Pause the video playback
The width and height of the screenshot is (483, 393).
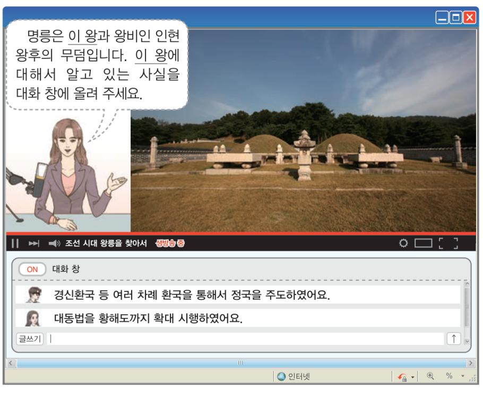[x=15, y=243]
